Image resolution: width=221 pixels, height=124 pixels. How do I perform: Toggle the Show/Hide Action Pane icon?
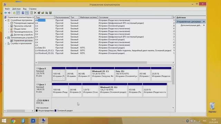27,13
